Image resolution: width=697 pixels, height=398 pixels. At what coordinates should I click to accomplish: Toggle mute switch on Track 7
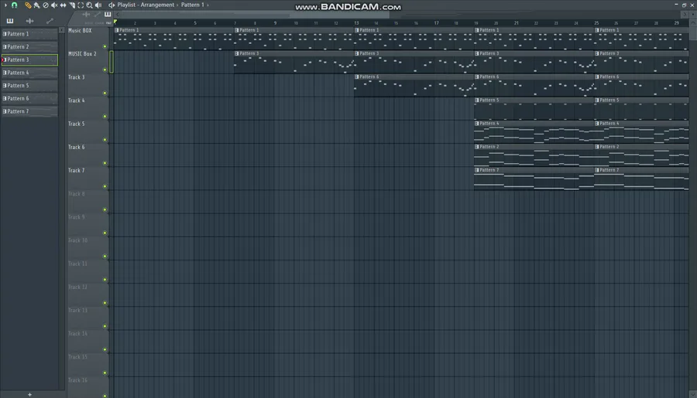pyautogui.click(x=105, y=186)
